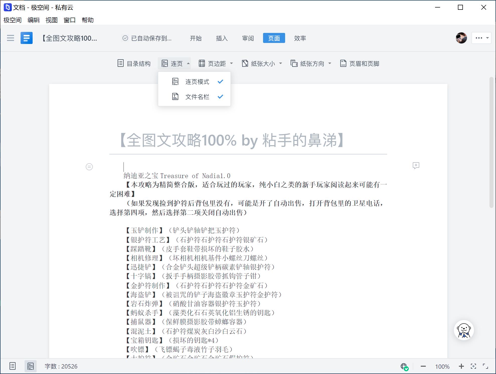Switch to the 插入 tab
This screenshot has height=374, width=496.
click(x=222, y=38)
